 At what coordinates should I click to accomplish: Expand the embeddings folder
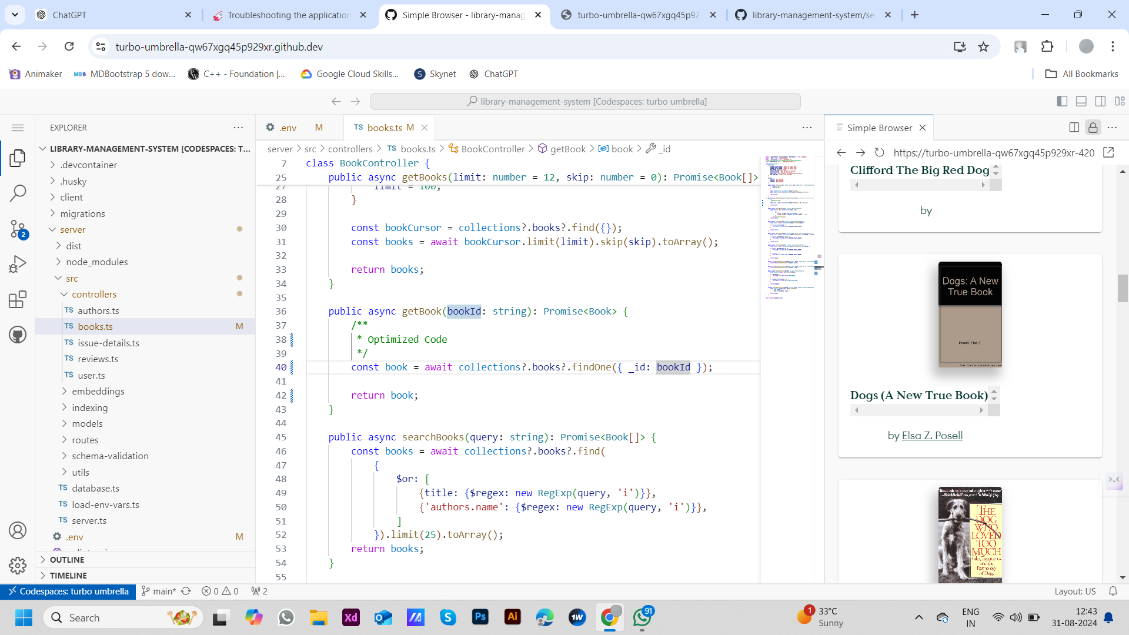pyautogui.click(x=98, y=391)
